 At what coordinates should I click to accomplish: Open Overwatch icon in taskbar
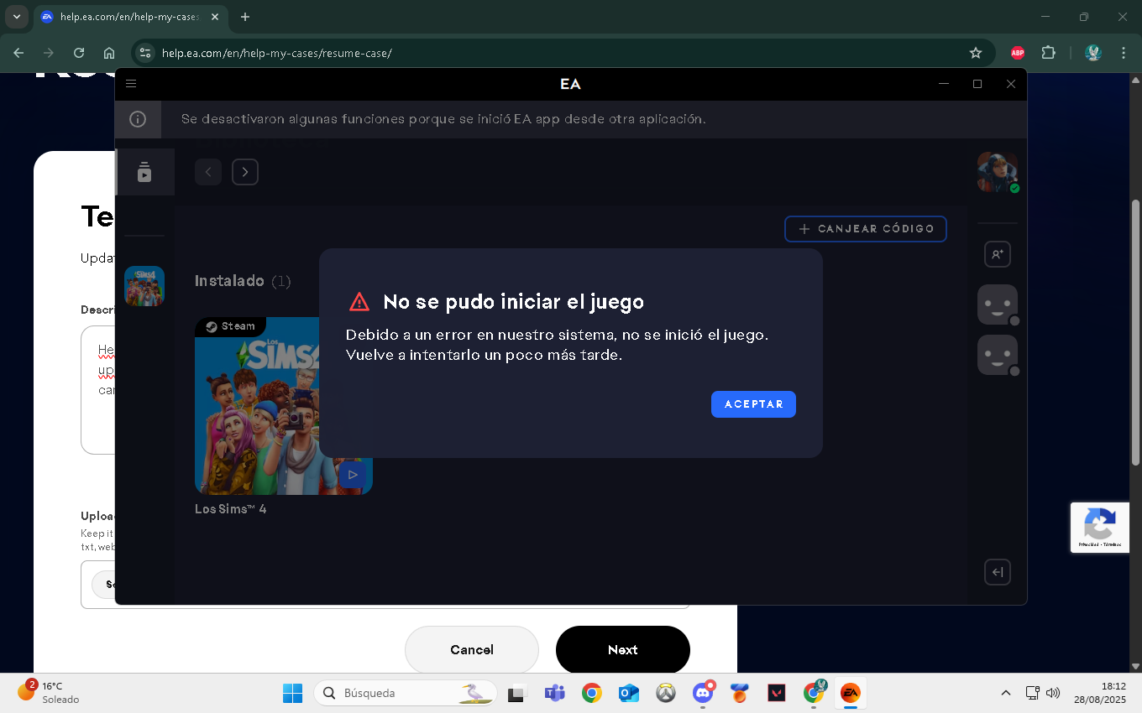pyautogui.click(x=666, y=693)
